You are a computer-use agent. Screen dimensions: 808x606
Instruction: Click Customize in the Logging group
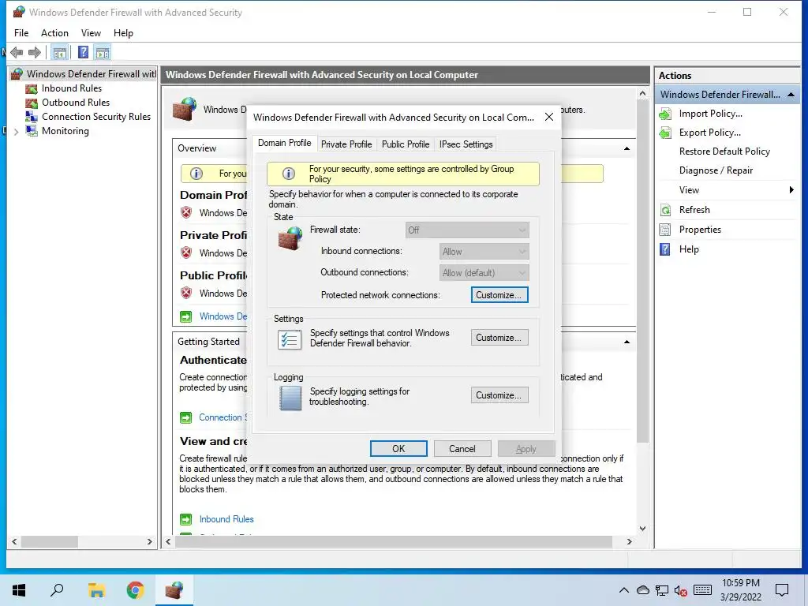click(499, 395)
